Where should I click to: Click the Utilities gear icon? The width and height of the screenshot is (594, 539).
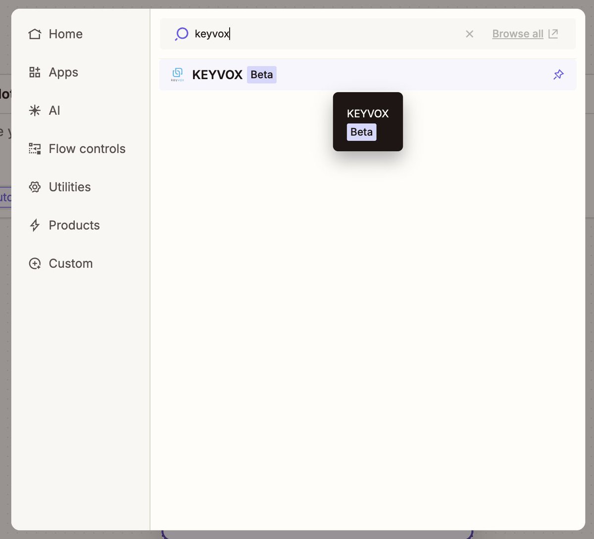(35, 187)
